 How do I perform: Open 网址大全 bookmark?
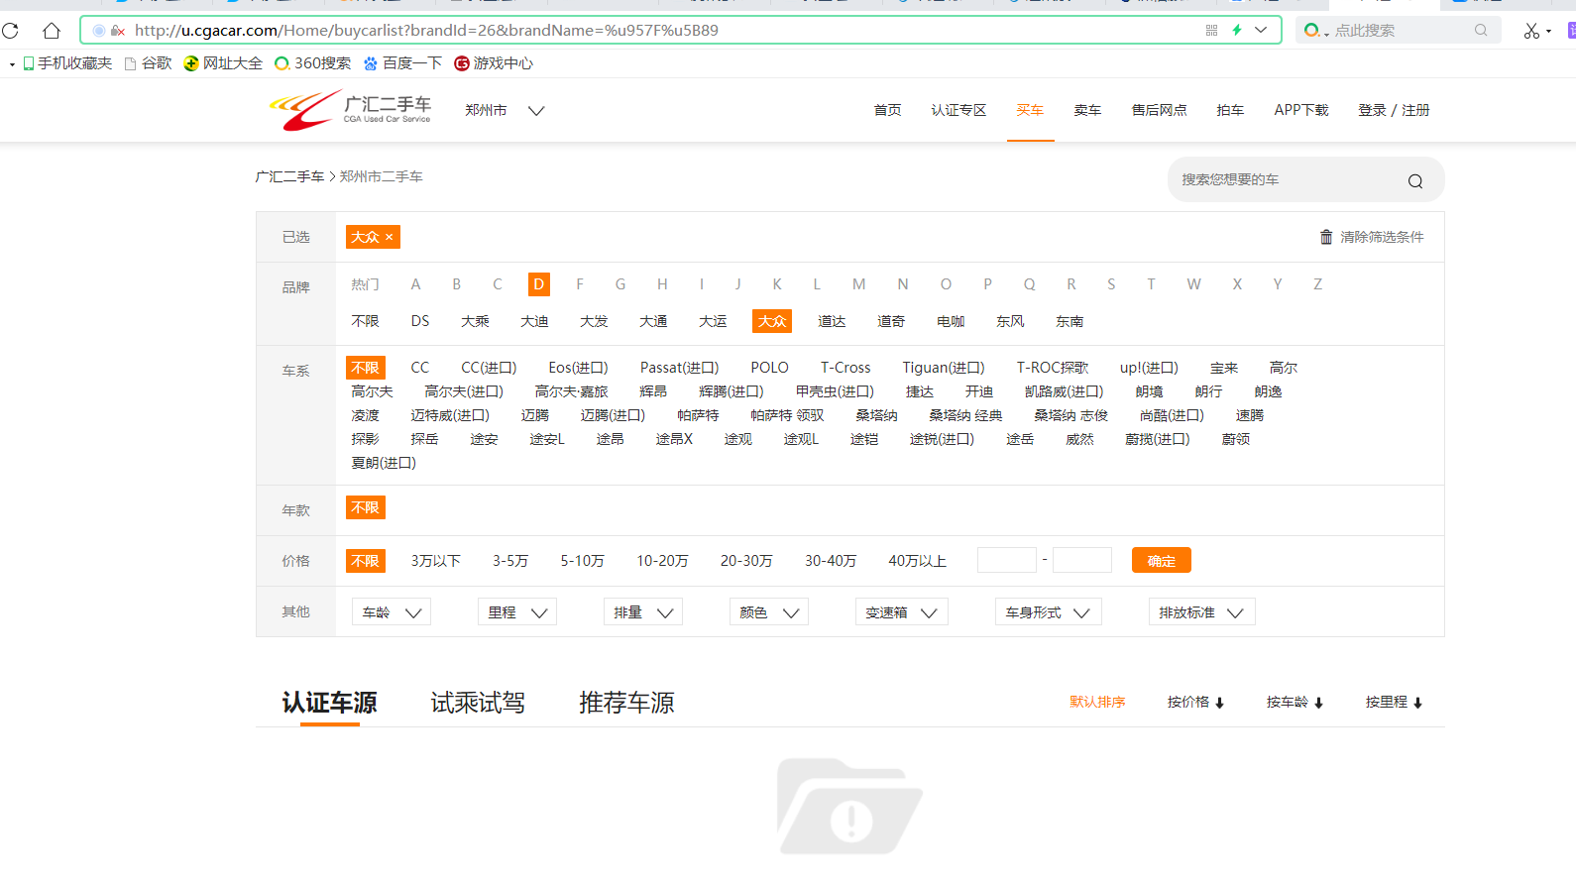click(223, 63)
